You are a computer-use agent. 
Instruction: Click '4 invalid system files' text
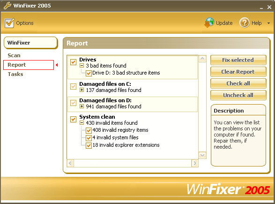115,137
